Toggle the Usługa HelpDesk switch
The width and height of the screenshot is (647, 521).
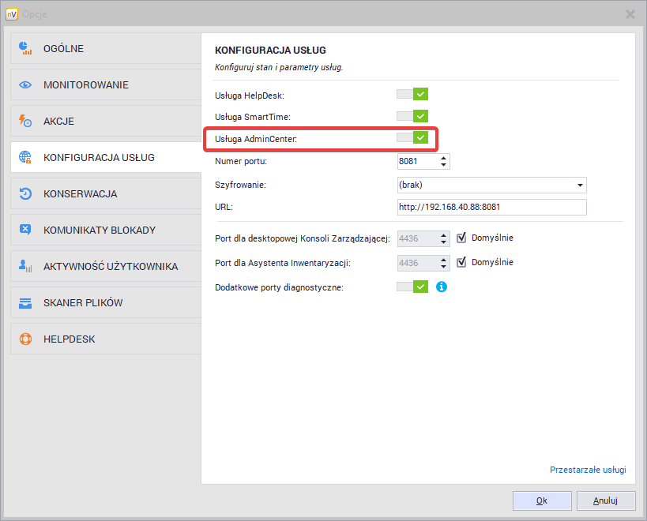click(x=412, y=95)
